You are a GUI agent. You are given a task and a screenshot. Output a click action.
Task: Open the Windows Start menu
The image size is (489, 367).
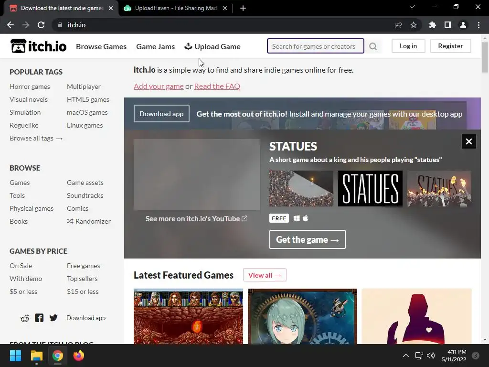point(15,356)
